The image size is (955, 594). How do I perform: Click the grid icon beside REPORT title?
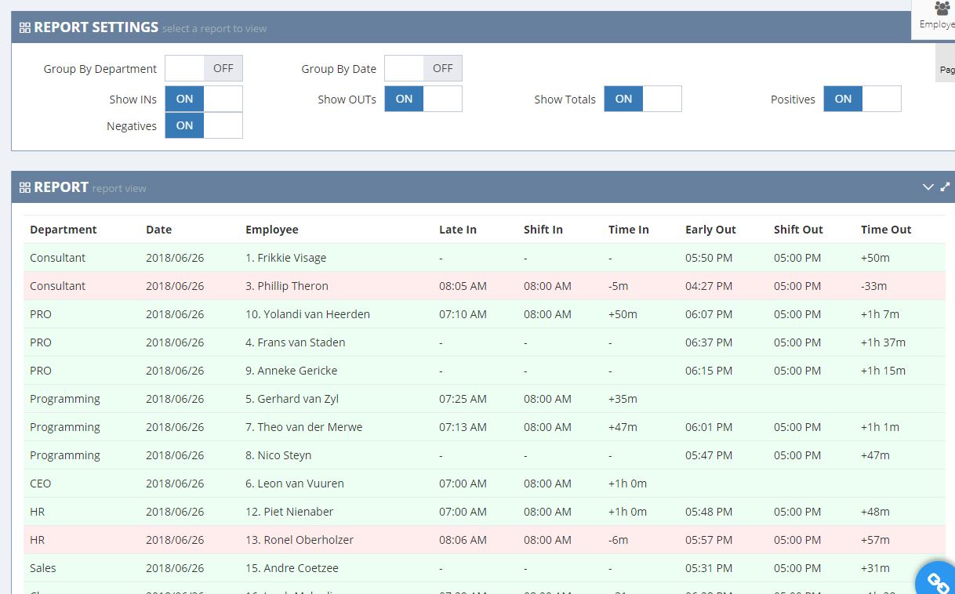tap(25, 188)
